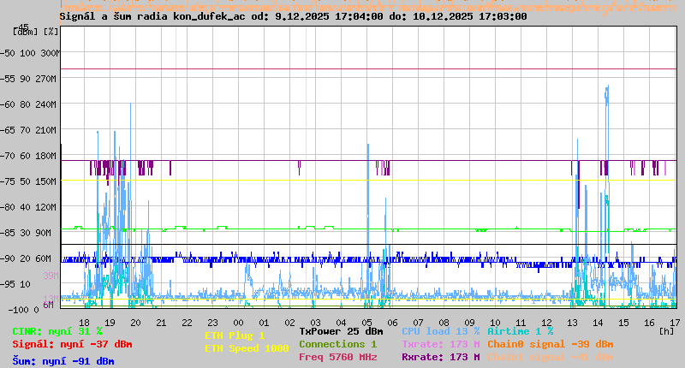Click the faded 'Chain1 signal -41 dBm' label

click(550, 357)
